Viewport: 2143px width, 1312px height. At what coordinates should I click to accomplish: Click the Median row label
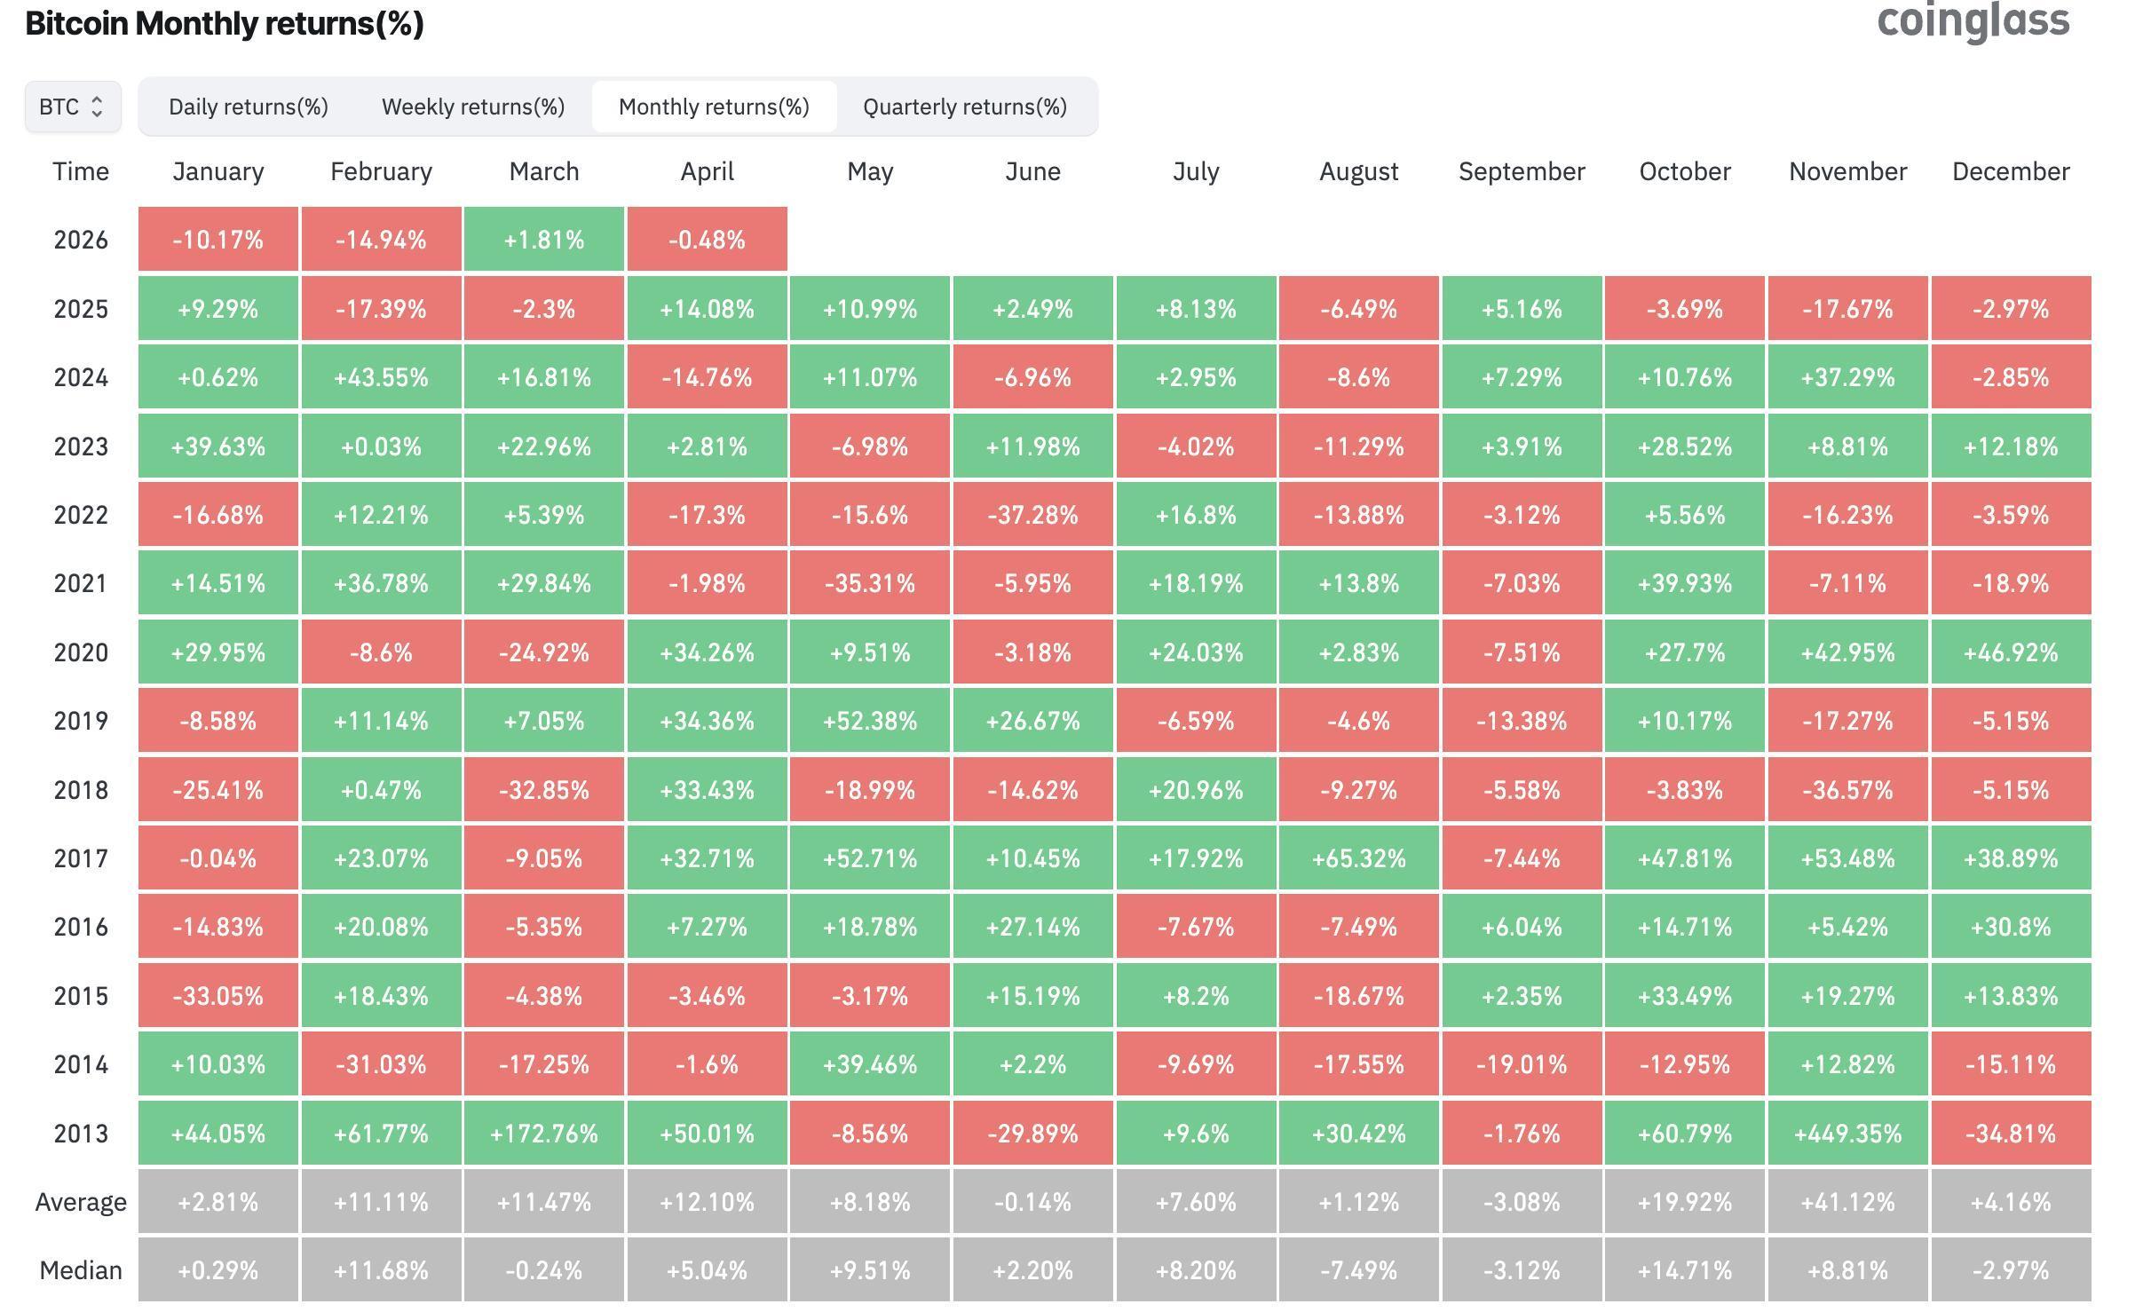pyautogui.click(x=80, y=1269)
